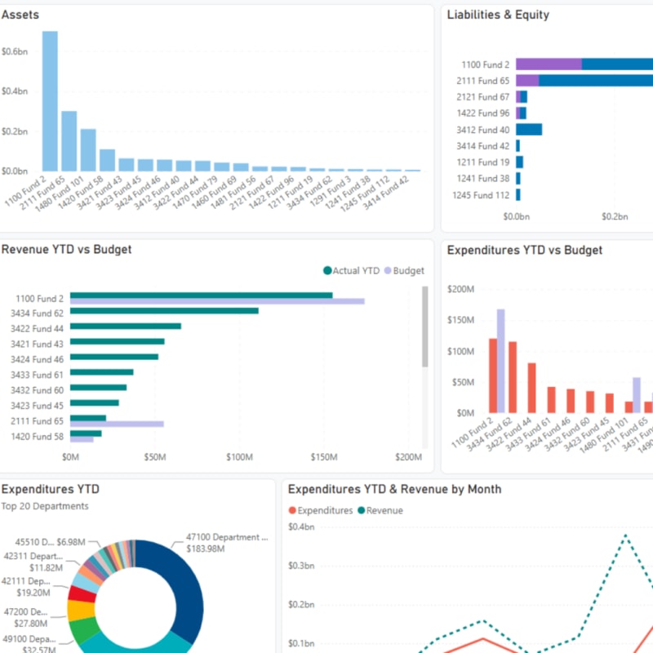Click the 3433 Fund 61 revenue bar
This screenshot has width=653, height=653.
(101, 372)
